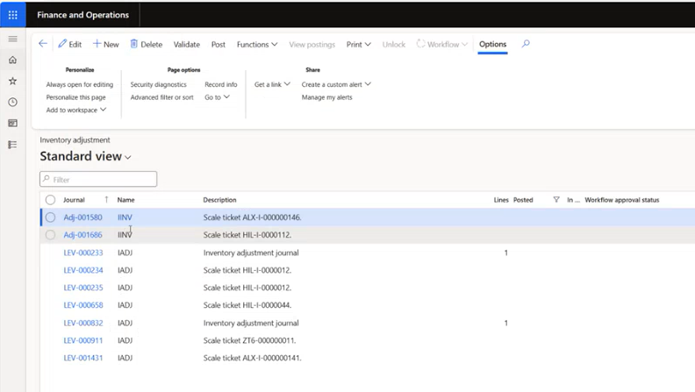Viewport: 695px width, 392px height.
Task: Select the Adj-001580 row radio button
Action: click(50, 217)
